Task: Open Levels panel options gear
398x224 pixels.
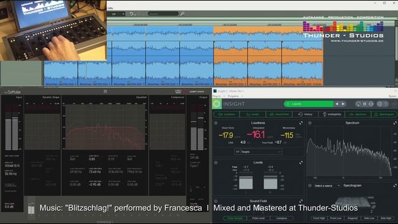Action: [x=216, y=162]
